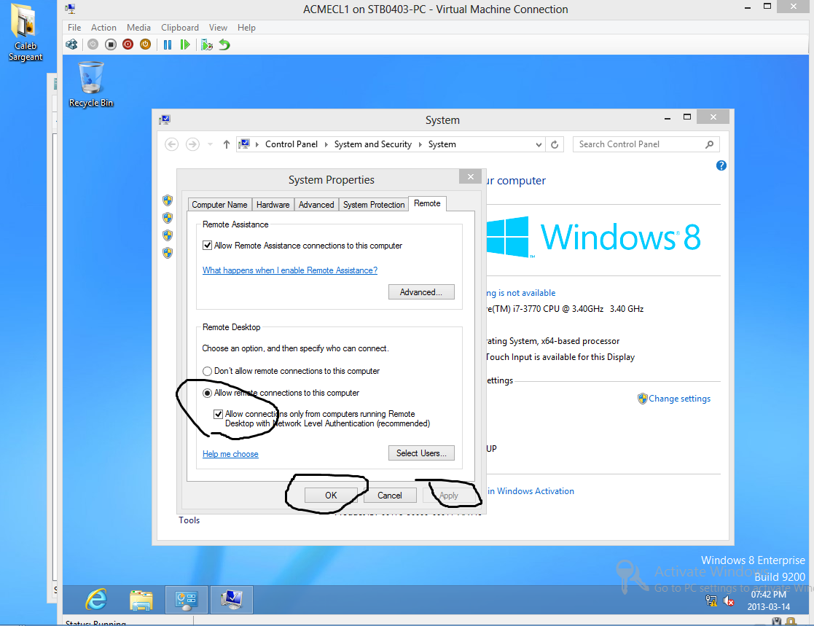Toggle Network Level Authentication checkbox
Screen dimensions: 814x626
(x=218, y=414)
